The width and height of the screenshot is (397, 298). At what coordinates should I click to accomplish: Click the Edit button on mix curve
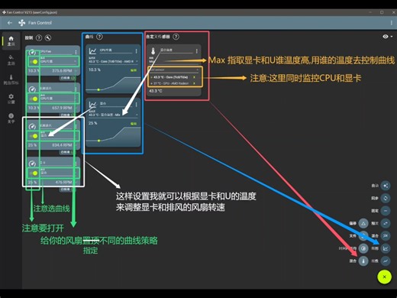coord(134,124)
